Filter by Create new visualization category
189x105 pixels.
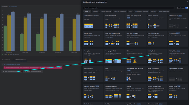point(120,11)
